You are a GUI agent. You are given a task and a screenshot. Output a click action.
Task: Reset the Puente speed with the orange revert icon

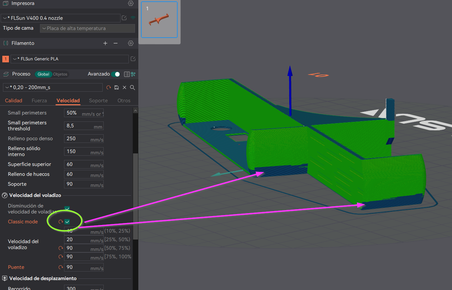60,267
